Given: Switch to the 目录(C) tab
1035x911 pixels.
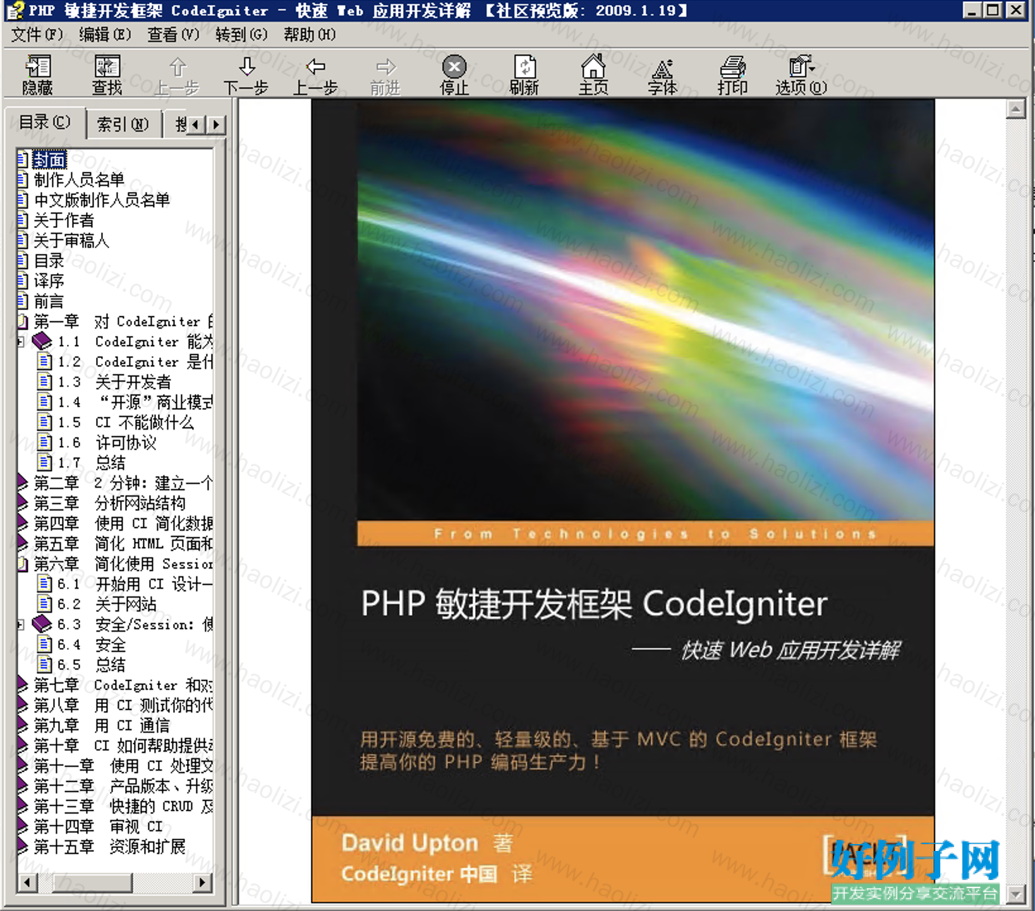Looking at the screenshot, I should tap(44, 122).
